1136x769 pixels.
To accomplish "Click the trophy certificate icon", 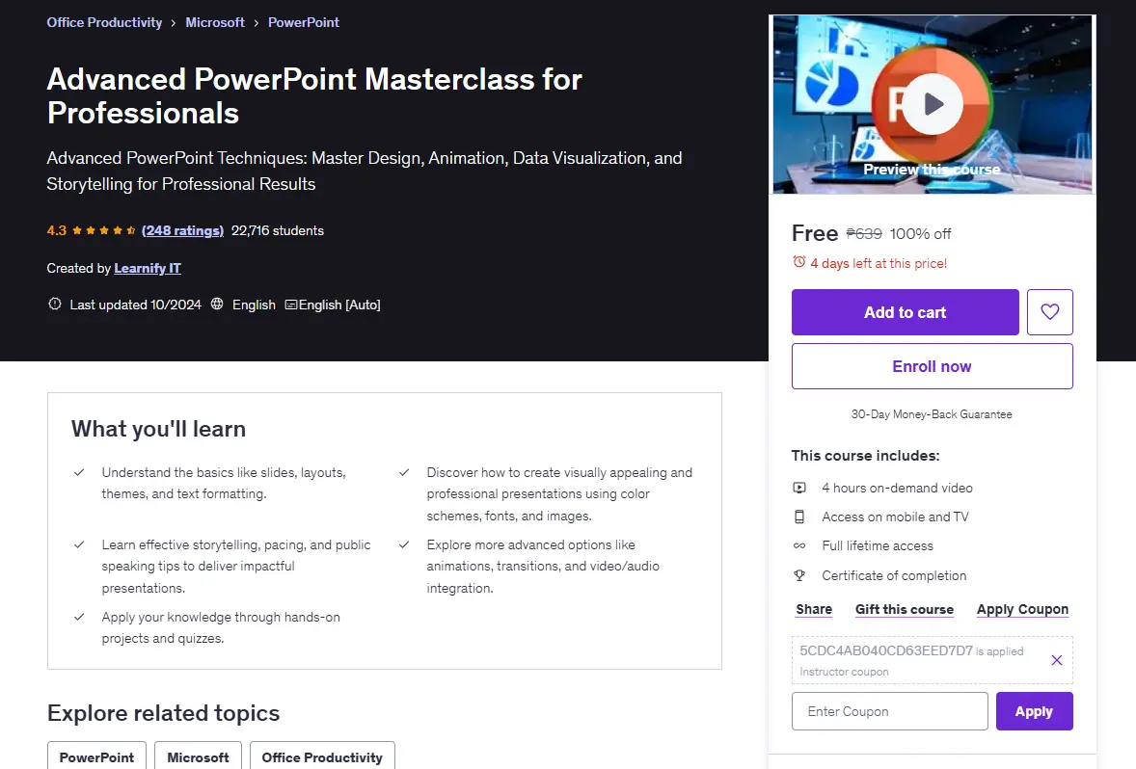I will click(799, 575).
